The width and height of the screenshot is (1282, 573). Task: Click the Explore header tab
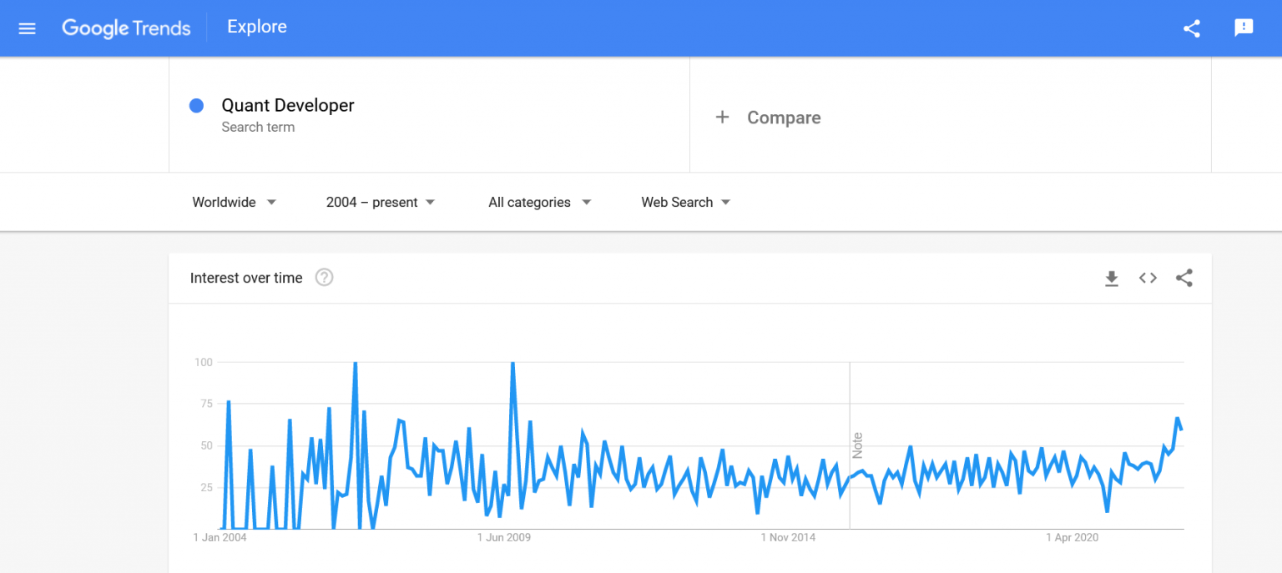pyautogui.click(x=257, y=27)
